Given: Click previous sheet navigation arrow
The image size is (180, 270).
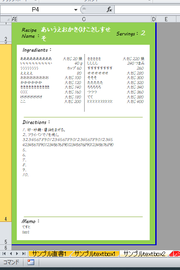Looking at the screenshot, I should coord(11,253).
